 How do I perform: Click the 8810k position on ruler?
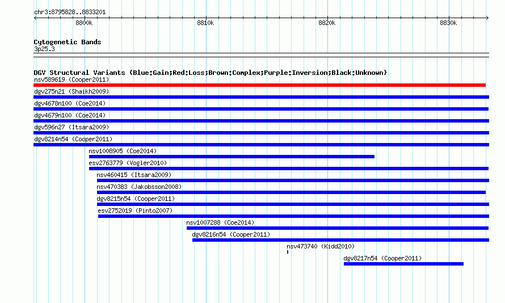205,23
